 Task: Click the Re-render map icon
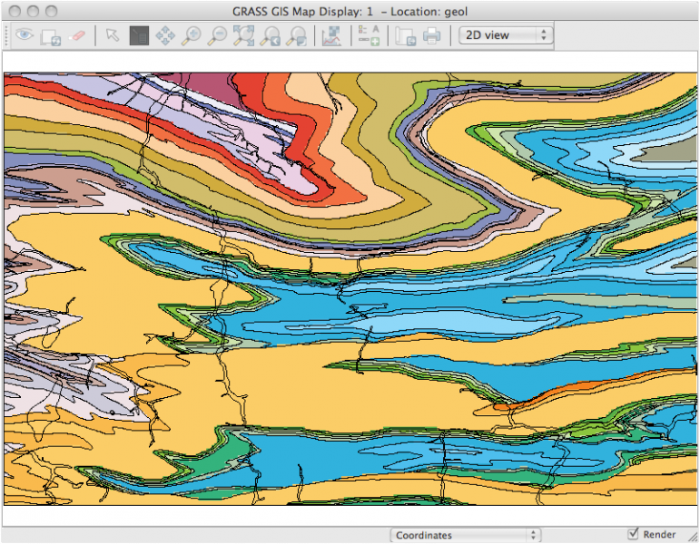[x=51, y=35]
